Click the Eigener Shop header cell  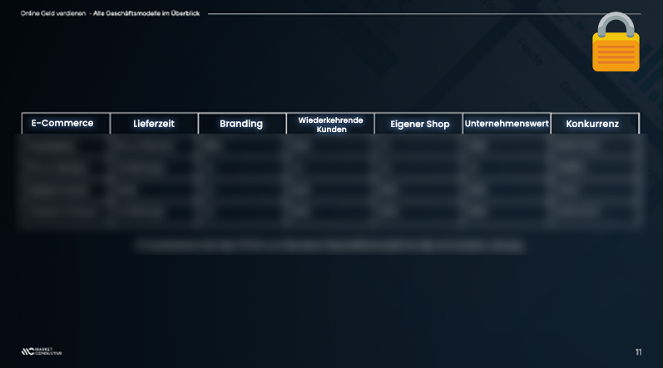pos(419,124)
